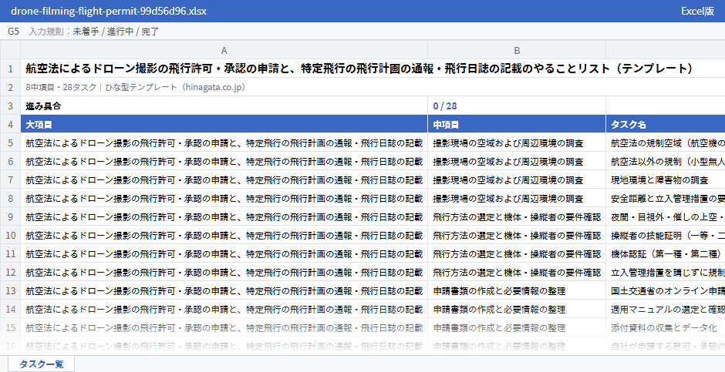This screenshot has width=725, height=372.
Task: Click row 10 cell 飛行方法の選定と機体・操縦者の要件確認
Action: point(517,235)
